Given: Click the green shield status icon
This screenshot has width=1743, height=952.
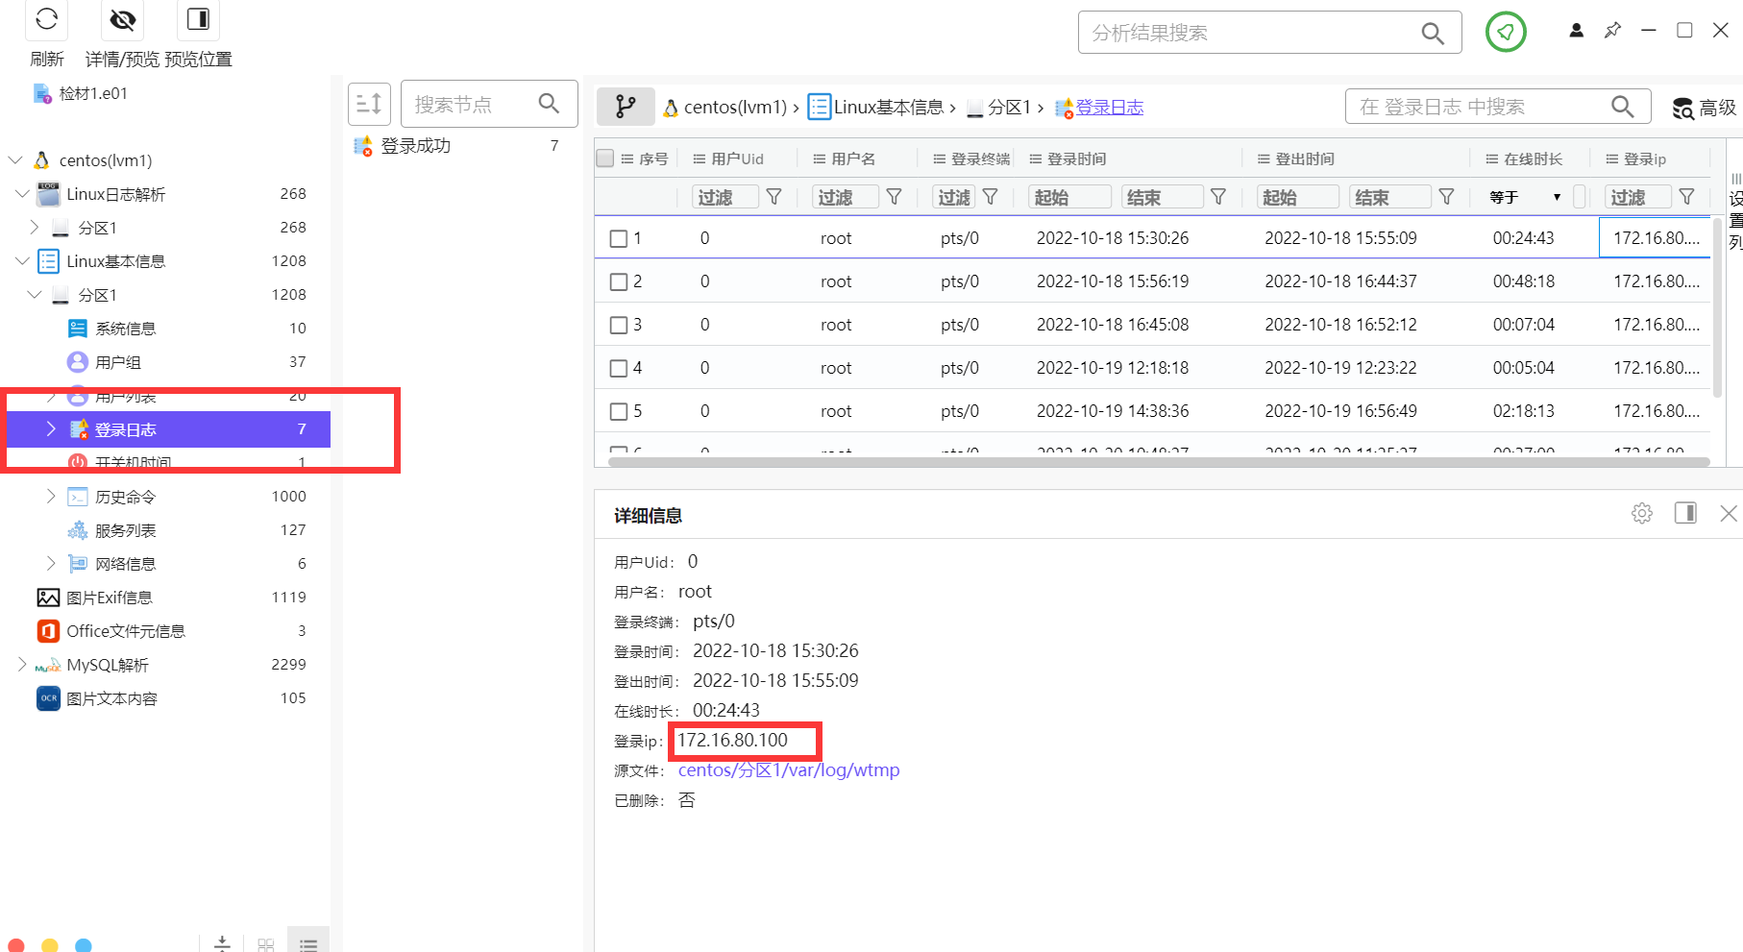Looking at the screenshot, I should tap(1506, 32).
